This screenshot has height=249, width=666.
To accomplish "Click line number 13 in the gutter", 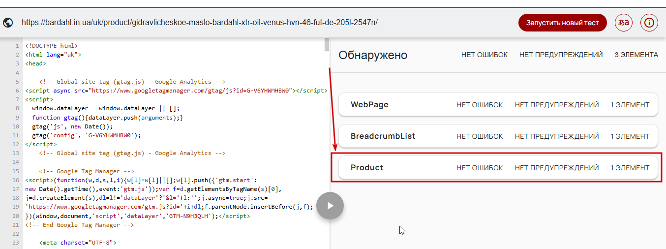I will point(17,153).
